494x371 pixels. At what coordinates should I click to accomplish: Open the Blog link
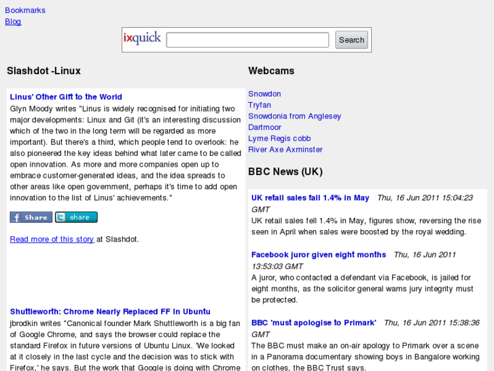[13, 22]
